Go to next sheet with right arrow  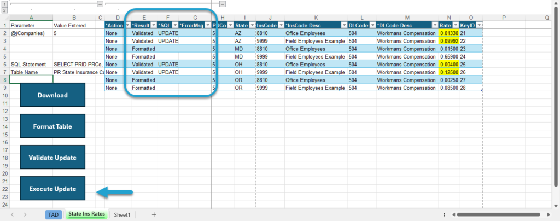25,214
